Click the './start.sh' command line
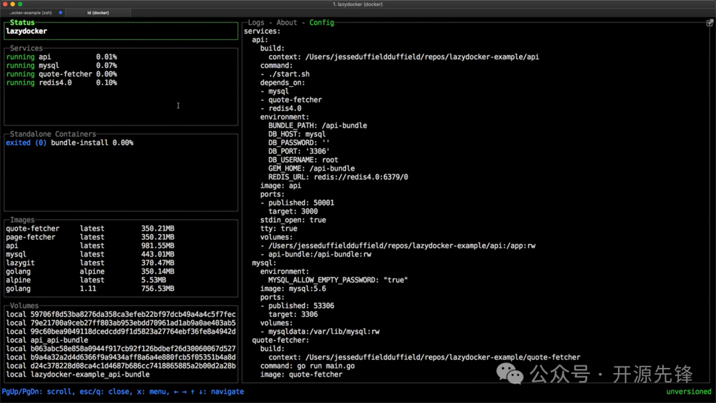Viewport: 716px width, 403px height. (285, 74)
